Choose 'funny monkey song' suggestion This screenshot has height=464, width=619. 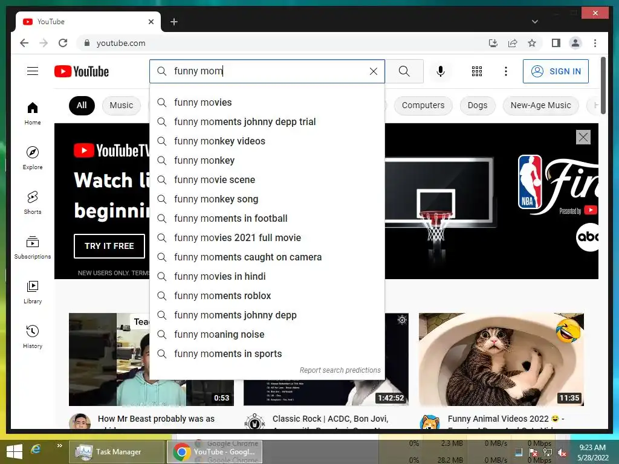[x=267, y=199]
